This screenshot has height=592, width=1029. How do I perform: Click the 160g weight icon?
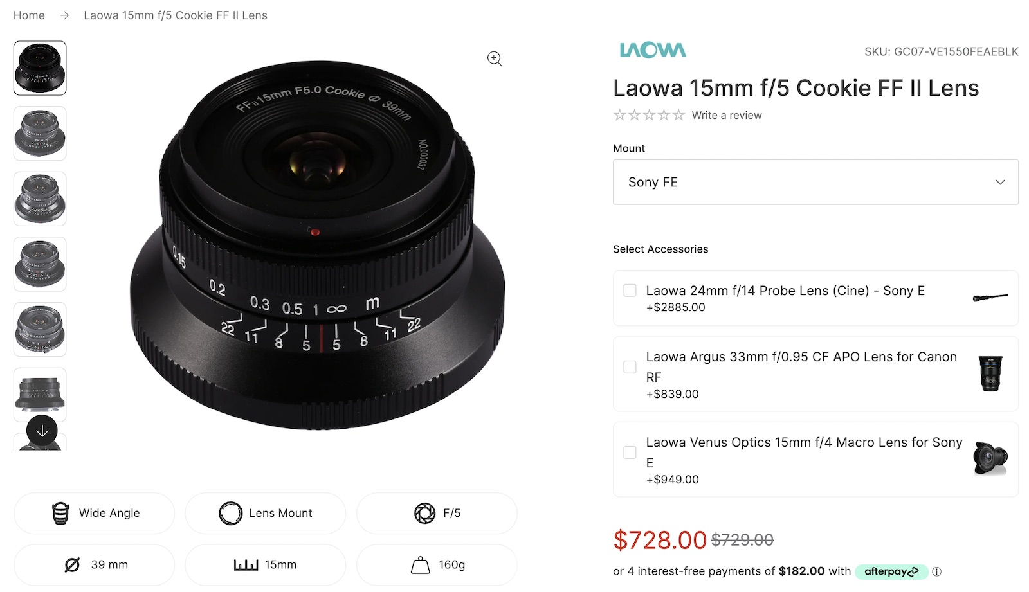tap(420, 565)
